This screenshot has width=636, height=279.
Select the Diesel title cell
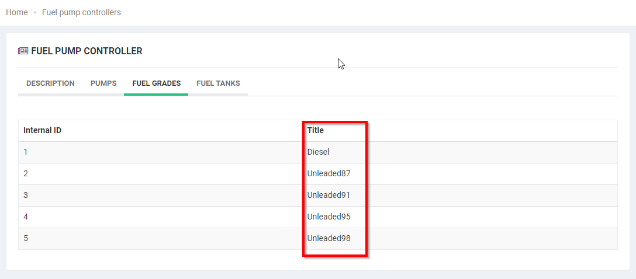coord(319,152)
